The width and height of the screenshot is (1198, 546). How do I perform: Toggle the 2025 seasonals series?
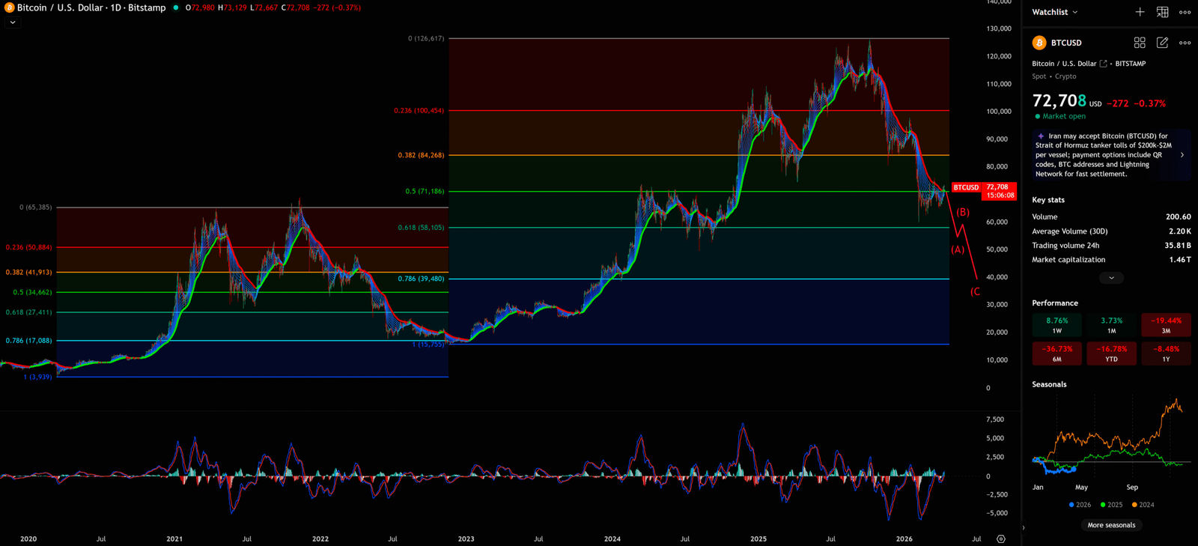(1111, 505)
